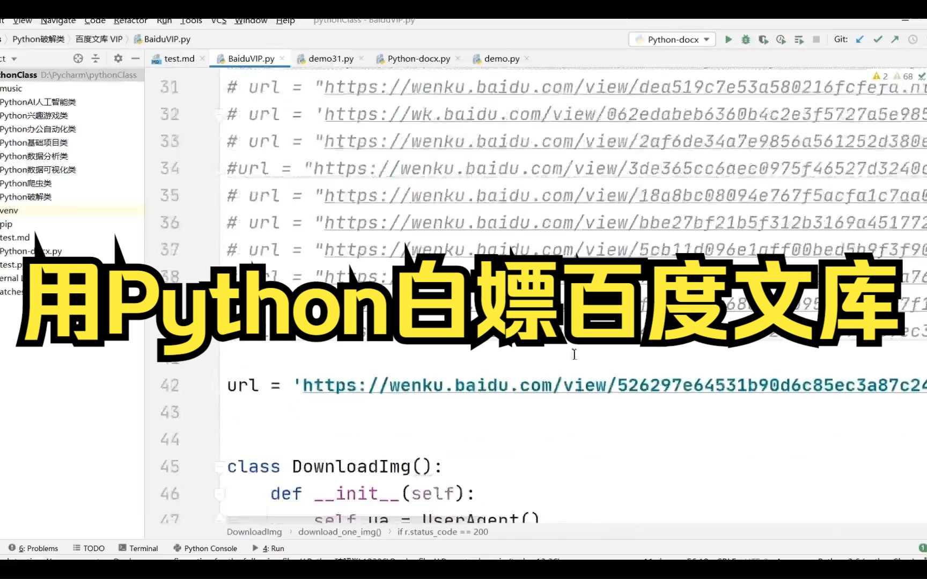Toggle the Terminal tool window

pos(143,548)
